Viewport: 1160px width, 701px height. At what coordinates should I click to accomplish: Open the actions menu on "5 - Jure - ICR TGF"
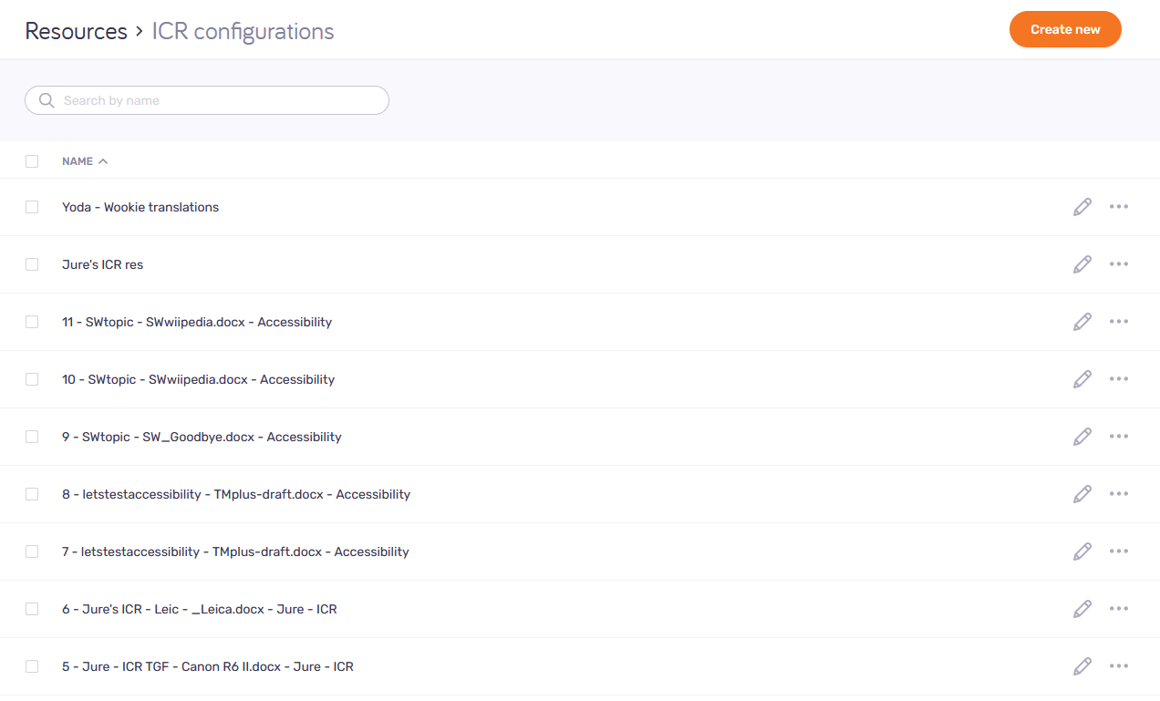[1119, 666]
